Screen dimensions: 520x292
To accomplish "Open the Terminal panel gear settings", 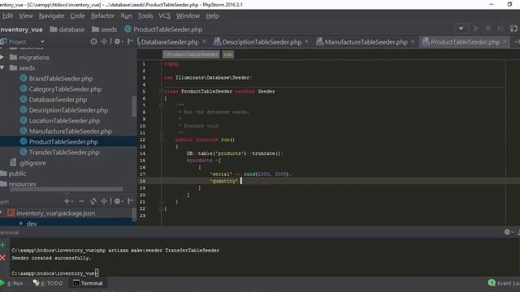I will tap(508, 232).
